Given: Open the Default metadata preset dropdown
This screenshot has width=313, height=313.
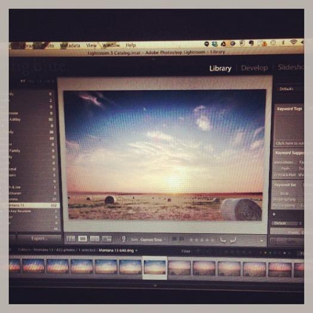Looking at the screenshot, I should (x=287, y=223).
